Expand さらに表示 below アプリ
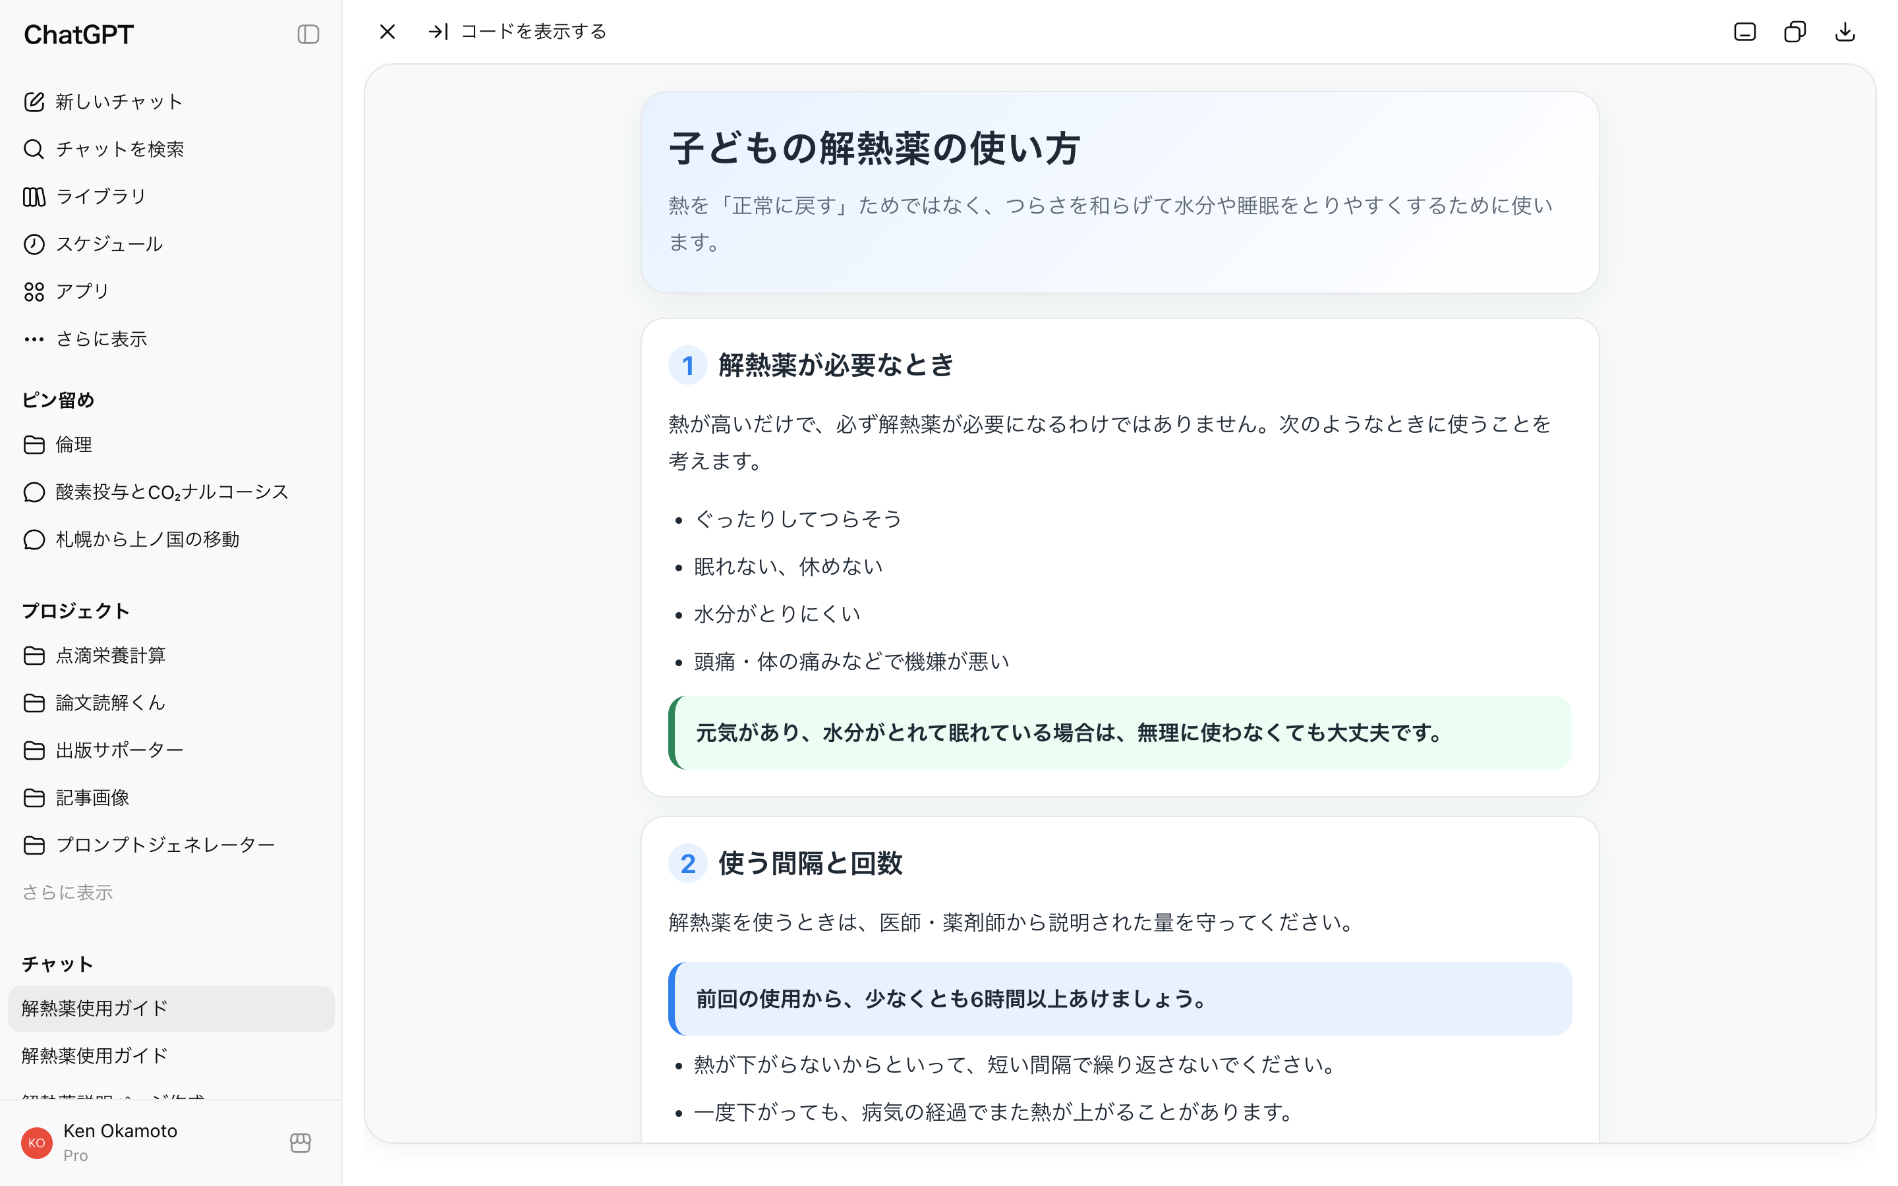 point(171,339)
